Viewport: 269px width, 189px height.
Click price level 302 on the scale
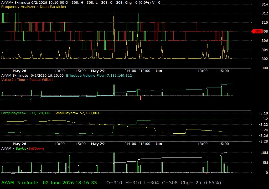(x=265, y=59)
